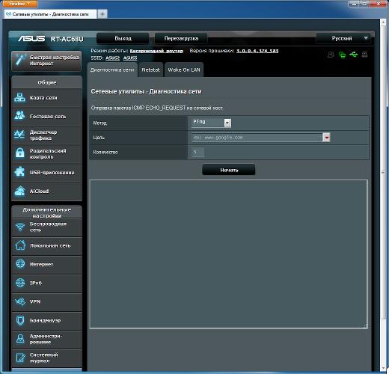The image size is (389, 374).
Task: Open the AiCloud cloud icon
Action: [x=19, y=191]
